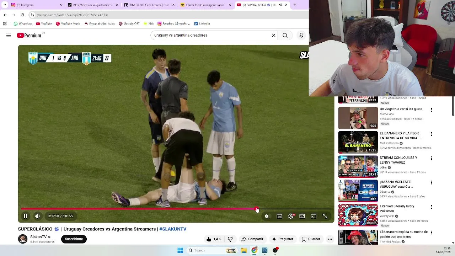
Task: Open options for EL BANANERO Y LA PEOR ENTREVISTA
Action: 432,134
